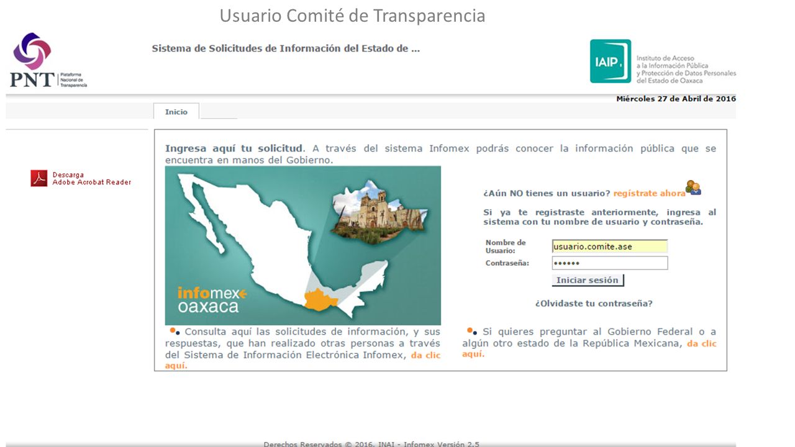
Task: Click the Oaxaca church photo in the banner
Action: point(380,213)
